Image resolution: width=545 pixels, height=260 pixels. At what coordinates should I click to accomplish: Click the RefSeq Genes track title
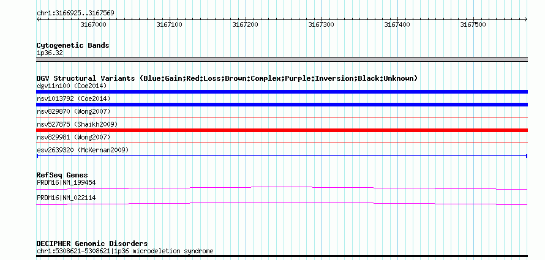coord(62,176)
